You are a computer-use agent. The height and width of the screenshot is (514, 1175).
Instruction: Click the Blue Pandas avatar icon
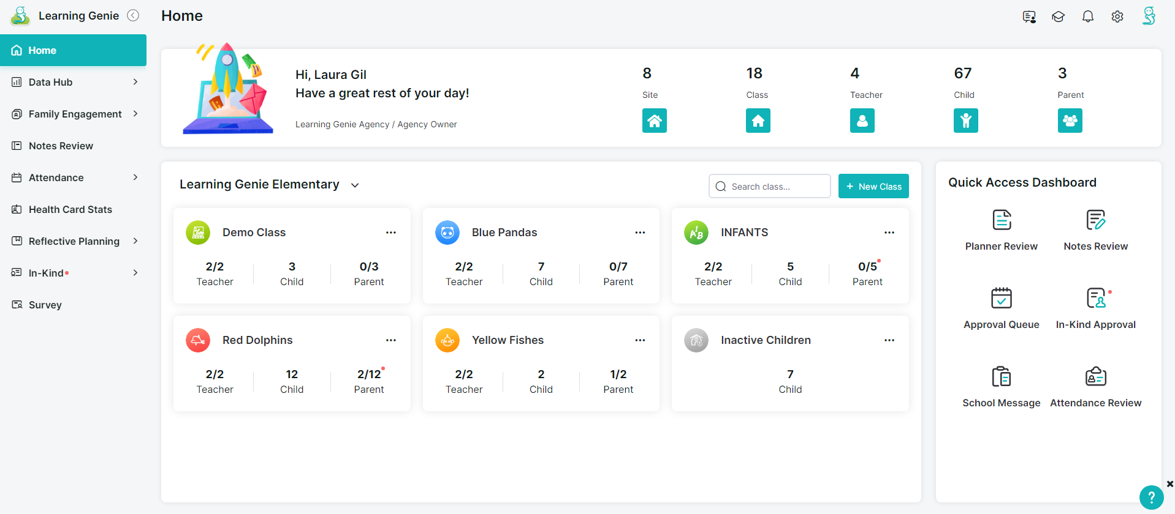(447, 233)
